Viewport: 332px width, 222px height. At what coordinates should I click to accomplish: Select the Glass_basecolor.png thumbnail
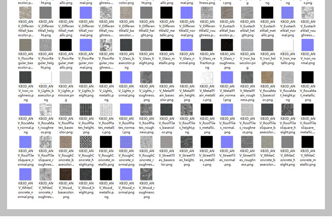click(x=126, y=45)
